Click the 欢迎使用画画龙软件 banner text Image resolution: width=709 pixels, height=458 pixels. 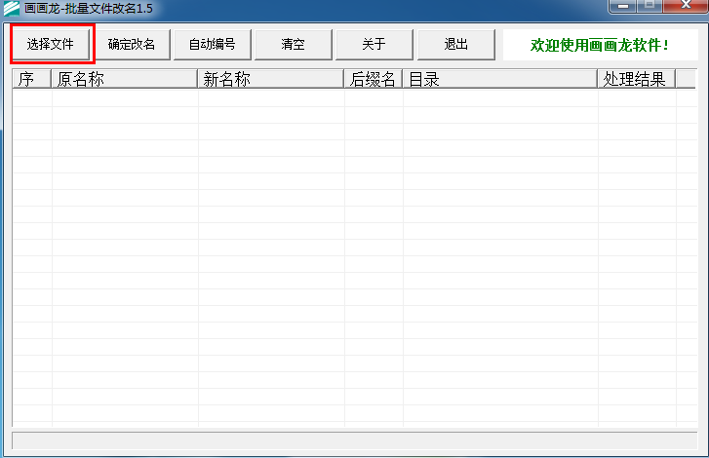point(600,45)
